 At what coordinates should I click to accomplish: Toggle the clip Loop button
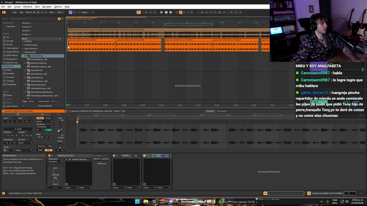coord(18,129)
